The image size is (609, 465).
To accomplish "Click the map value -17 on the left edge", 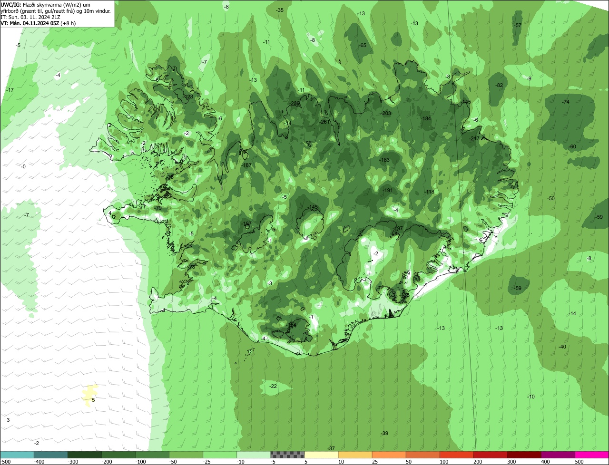I will (10, 90).
